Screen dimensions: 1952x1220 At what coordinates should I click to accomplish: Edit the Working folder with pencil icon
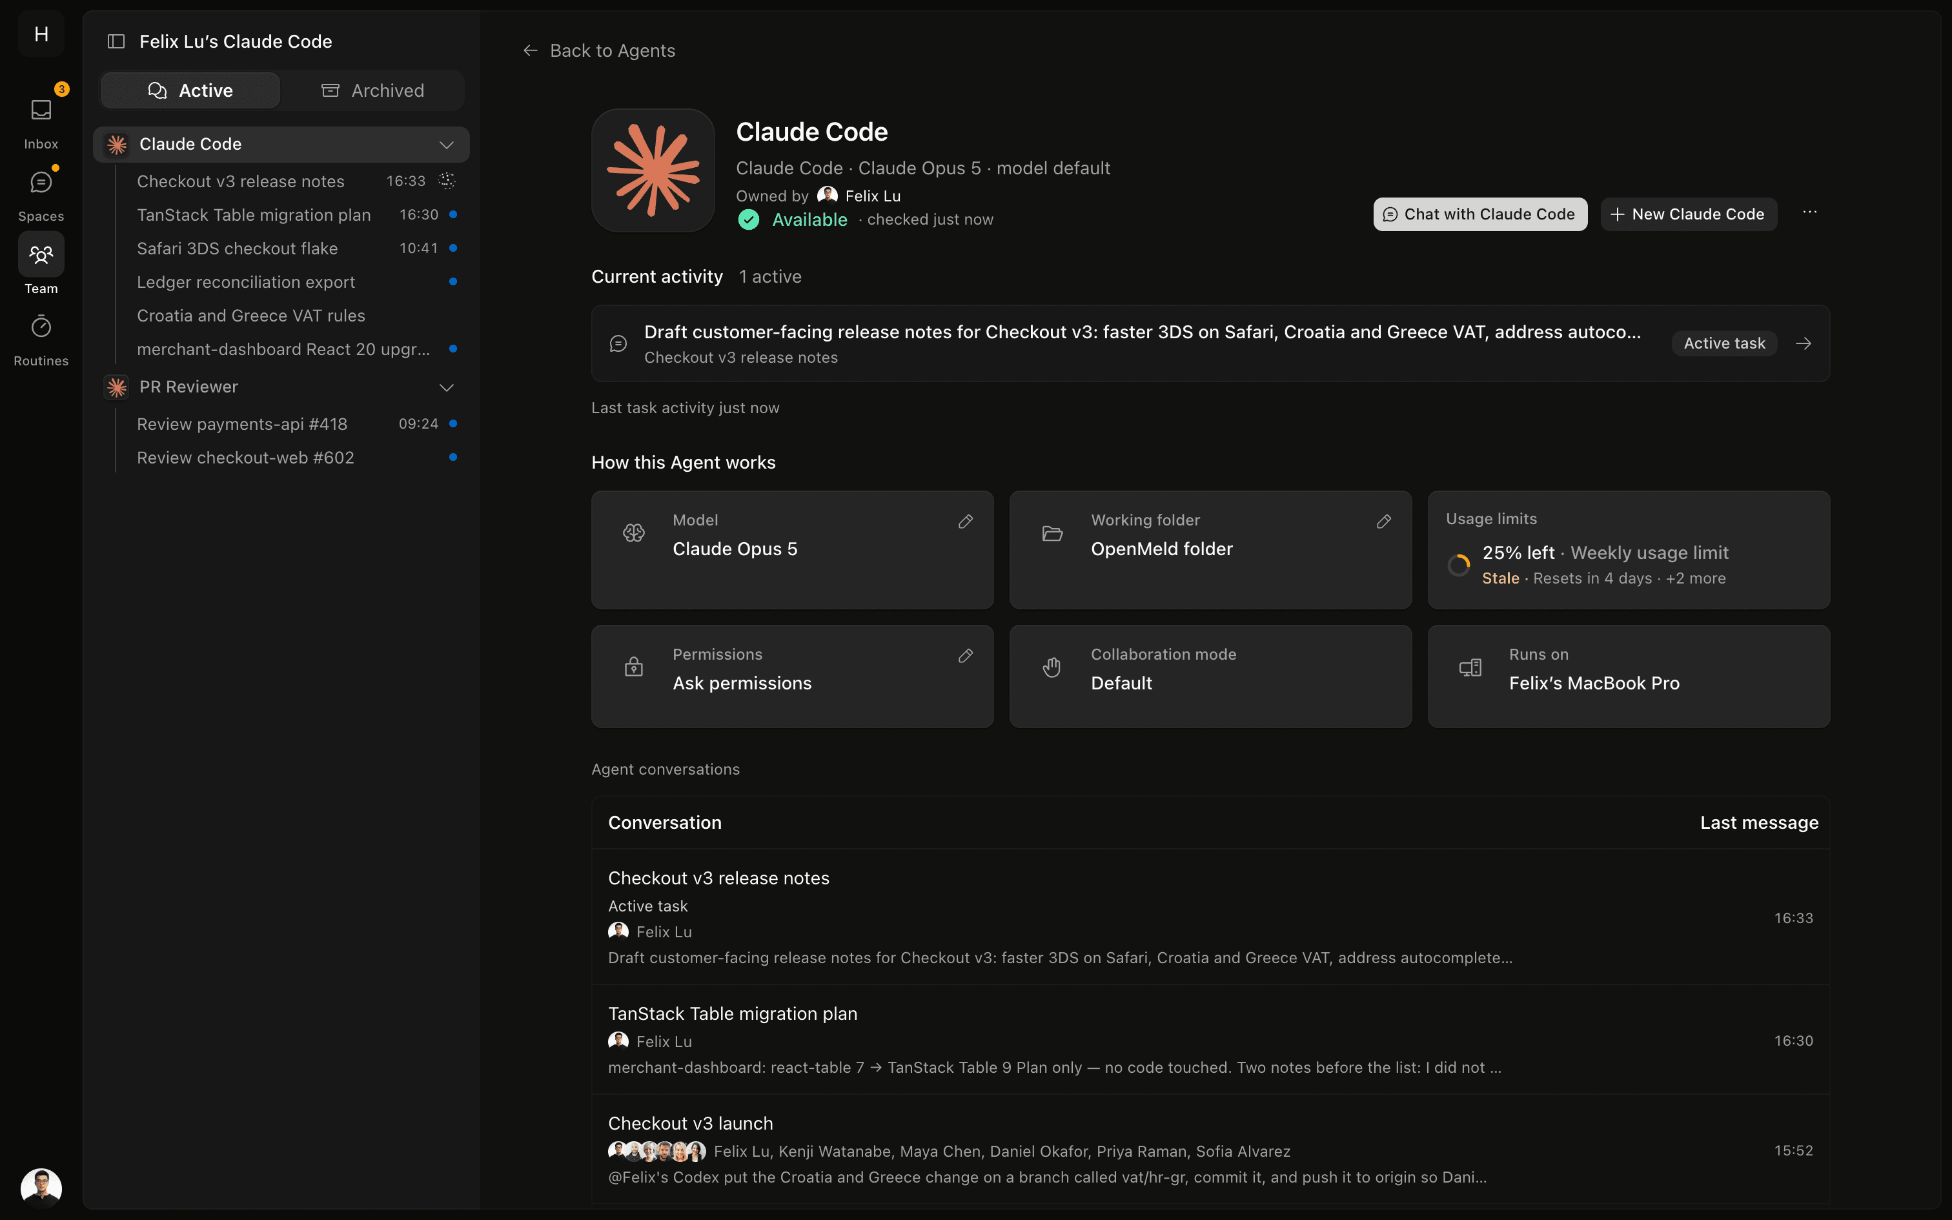tap(1384, 522)
